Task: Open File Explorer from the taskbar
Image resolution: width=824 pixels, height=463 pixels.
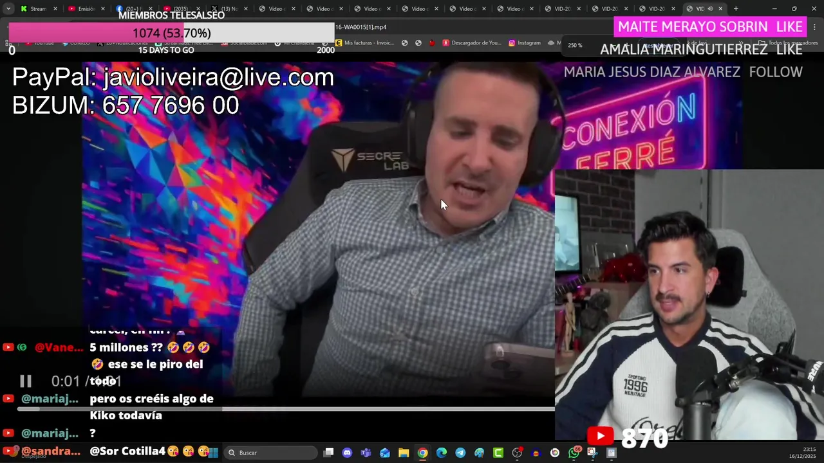Action: click(x=404, y=453)
